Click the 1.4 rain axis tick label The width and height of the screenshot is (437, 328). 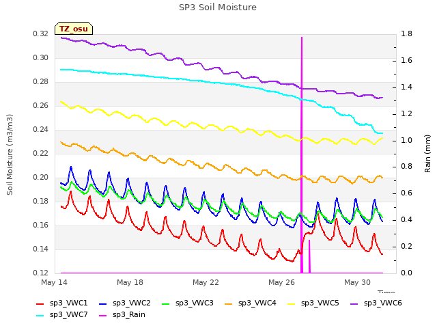[406, 87]
